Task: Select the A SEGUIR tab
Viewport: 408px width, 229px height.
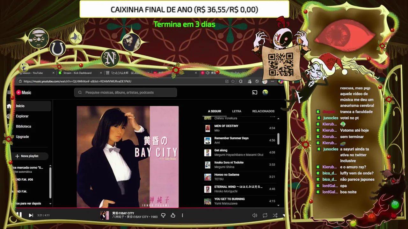Action: coord(215,111)
